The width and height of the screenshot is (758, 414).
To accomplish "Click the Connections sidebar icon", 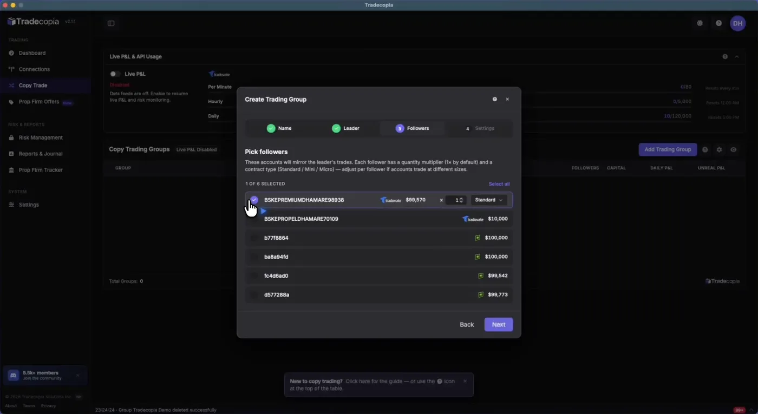I will [11, 69].
